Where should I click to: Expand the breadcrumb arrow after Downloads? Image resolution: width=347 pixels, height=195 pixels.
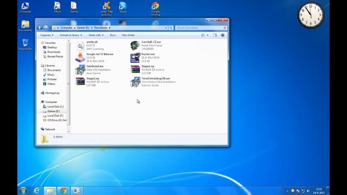pyautogui.click(x=110, y=28)
